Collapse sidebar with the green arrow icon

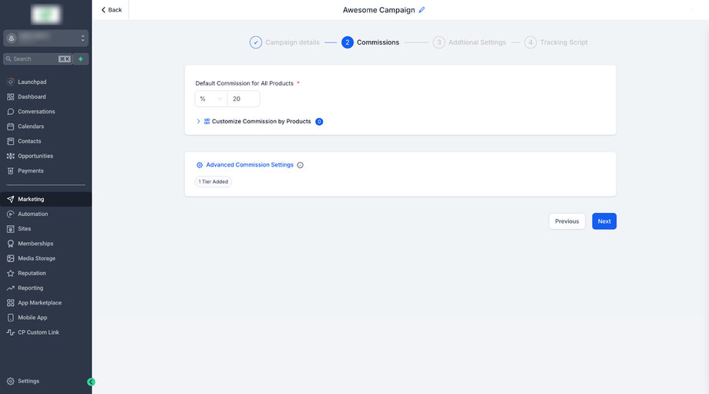click(x=91, y=382)
